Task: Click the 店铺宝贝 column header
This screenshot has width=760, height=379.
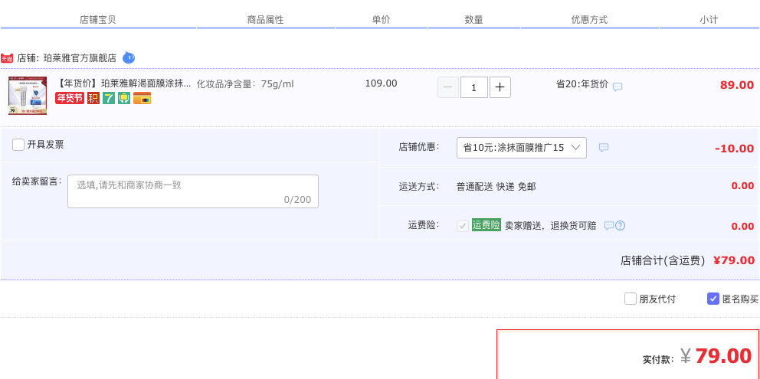Action: point(98,20)
